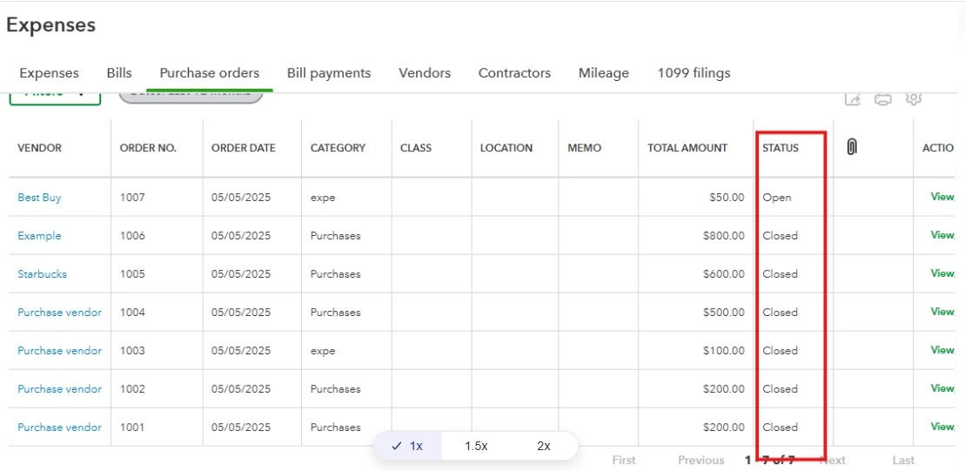965x471 pixels.
Task: Open the Contractors tab
Action: coord(514,73)
